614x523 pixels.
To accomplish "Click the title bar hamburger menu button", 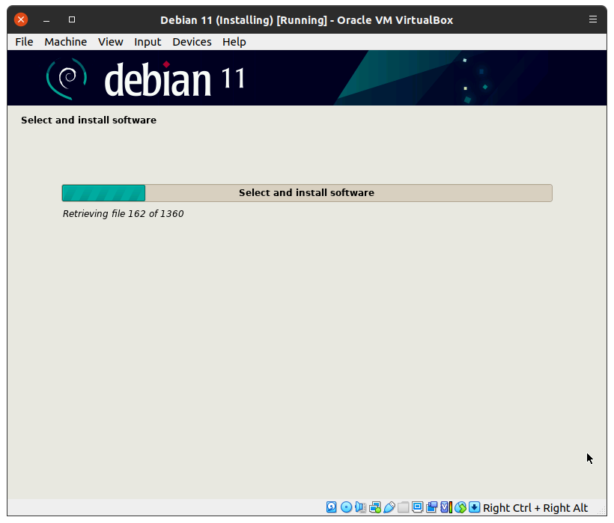I will click(593, 19).
